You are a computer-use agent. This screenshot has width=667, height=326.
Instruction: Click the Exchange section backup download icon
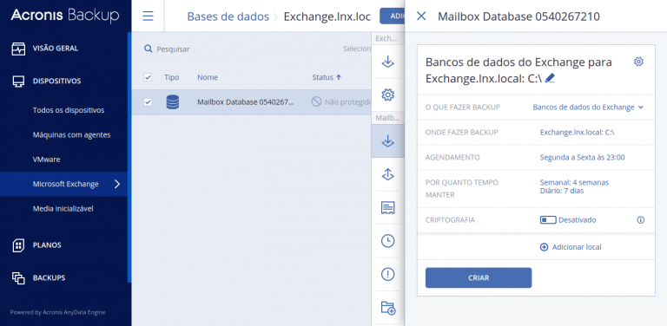(387, 62)
